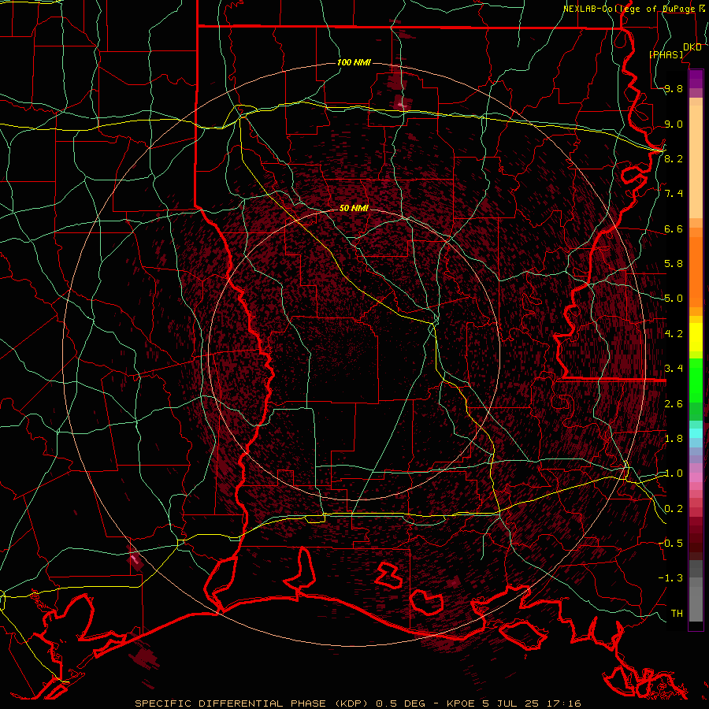
Task: Click the -0.5 value on the scale
Action: pos(670,543)
